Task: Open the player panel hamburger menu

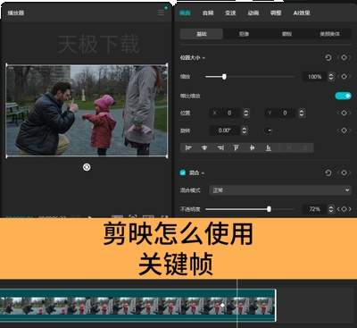Action: (x=161, y=13)
